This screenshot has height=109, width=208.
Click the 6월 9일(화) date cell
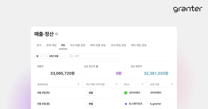(43, 93)
